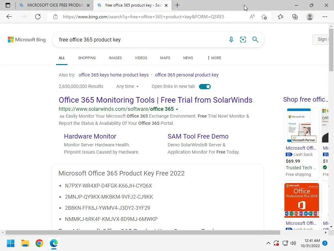
Task: Toggle Open links in new tab switch
Action: tap(205, 86)
